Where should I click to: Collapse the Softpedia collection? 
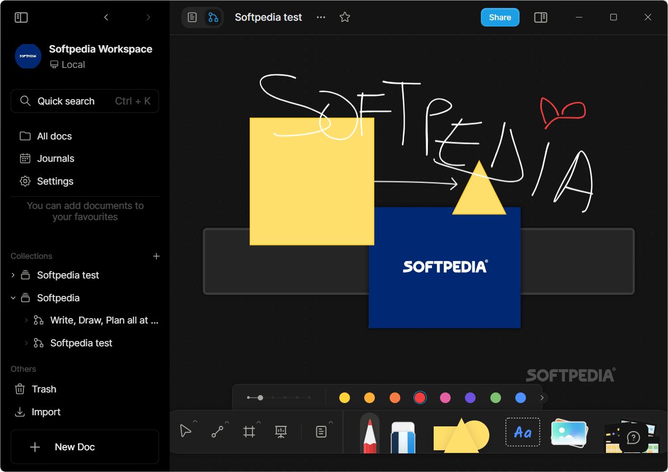(13, 298)
